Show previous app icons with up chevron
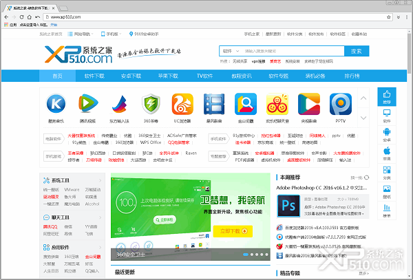 pos(363,98)
